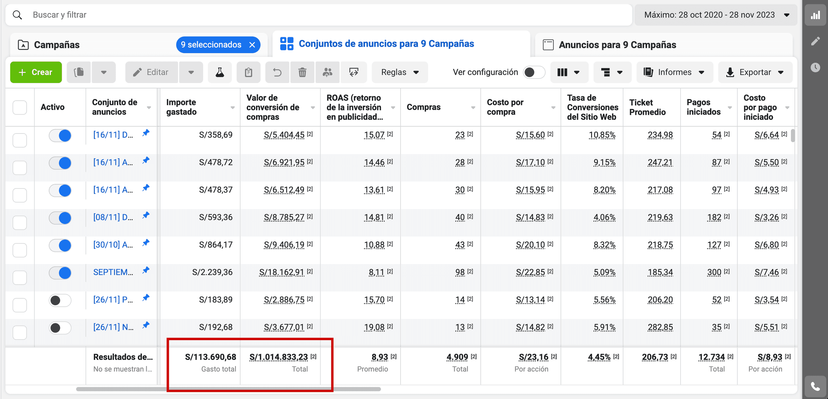This screenshot has width=828, height=399.
Task: Click the duplicate ad sets icon
Action: pyautogui.click(x=79, y=72)
